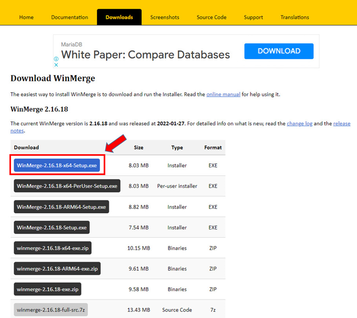Download WinMerge-2.16.18-x64-PerUser-Setup.exe
This screenshot has width=357, height=318.
tap(67, 186)
